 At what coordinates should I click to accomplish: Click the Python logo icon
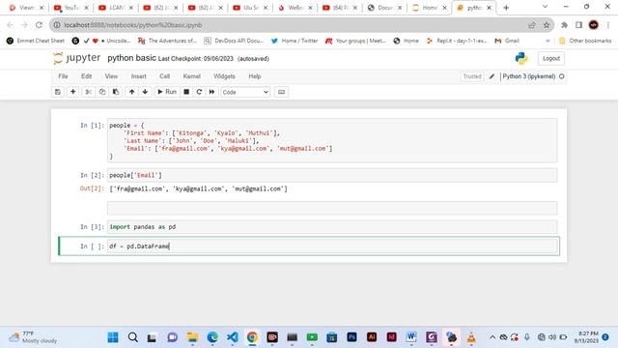[x=521, y=58]
